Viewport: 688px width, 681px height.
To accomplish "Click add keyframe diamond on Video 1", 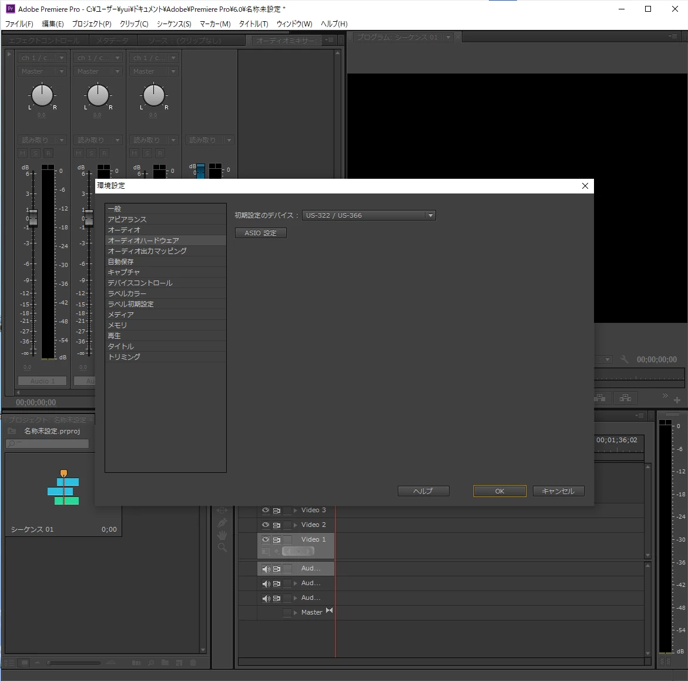I will [298, 552].
